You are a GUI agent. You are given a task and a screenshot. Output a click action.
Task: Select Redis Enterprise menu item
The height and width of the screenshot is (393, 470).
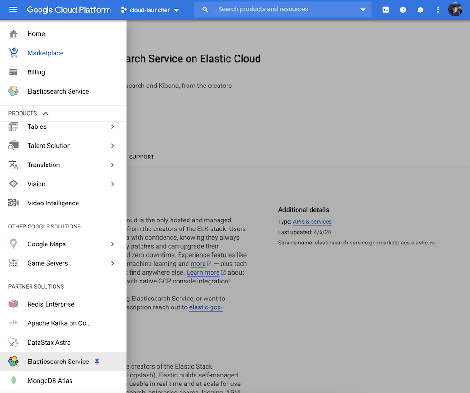[63, 304]
